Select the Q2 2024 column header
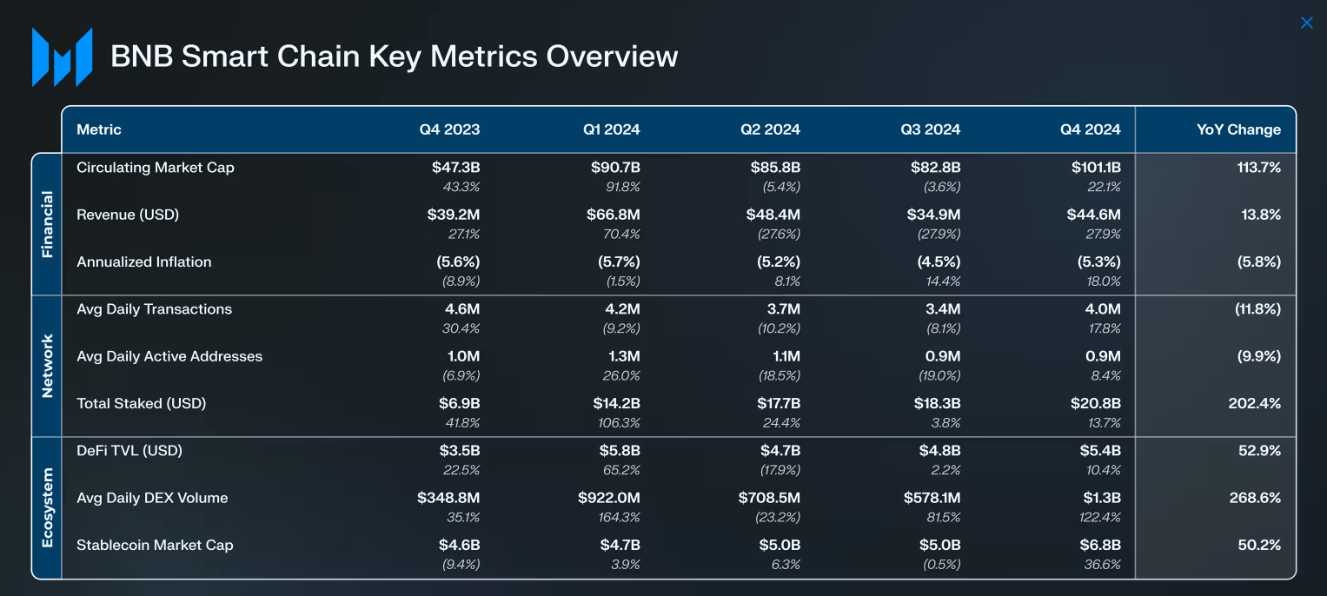Screen dimensions: 1327x596 770,129
